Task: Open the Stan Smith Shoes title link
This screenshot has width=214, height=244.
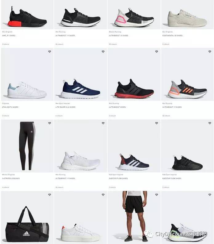Action: point(10,107)
